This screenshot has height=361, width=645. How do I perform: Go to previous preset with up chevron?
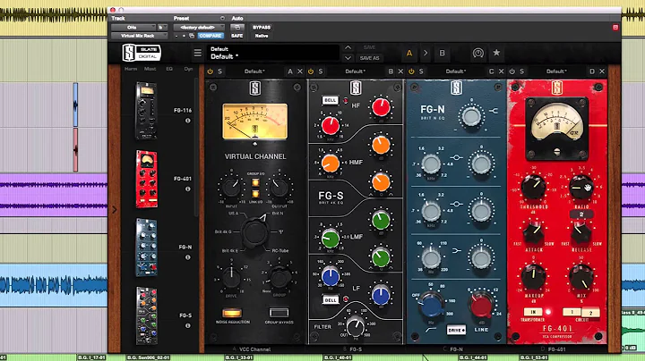click(348, 47)
